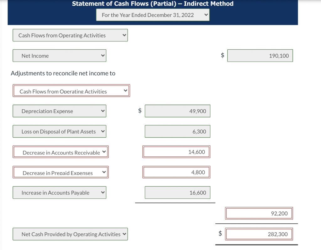
Task: Select the 6,300 loss on disposal field
Action: 177,131
